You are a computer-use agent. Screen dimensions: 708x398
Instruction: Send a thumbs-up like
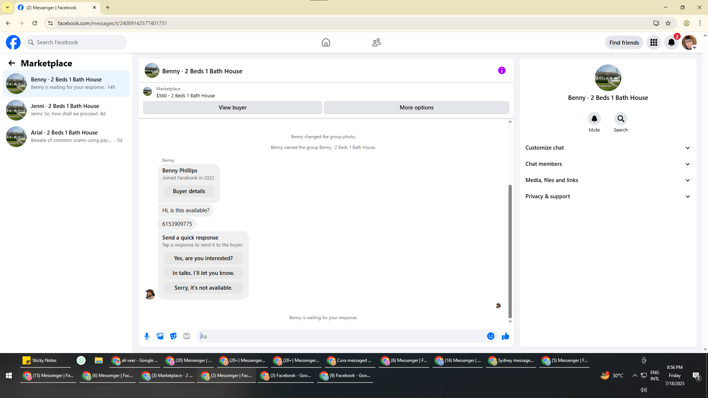pos(505,336)
